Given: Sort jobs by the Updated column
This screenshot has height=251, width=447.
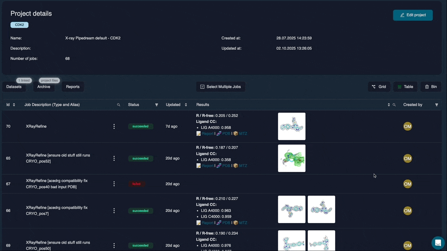Looking at the screenshot, I should [186, 105].
